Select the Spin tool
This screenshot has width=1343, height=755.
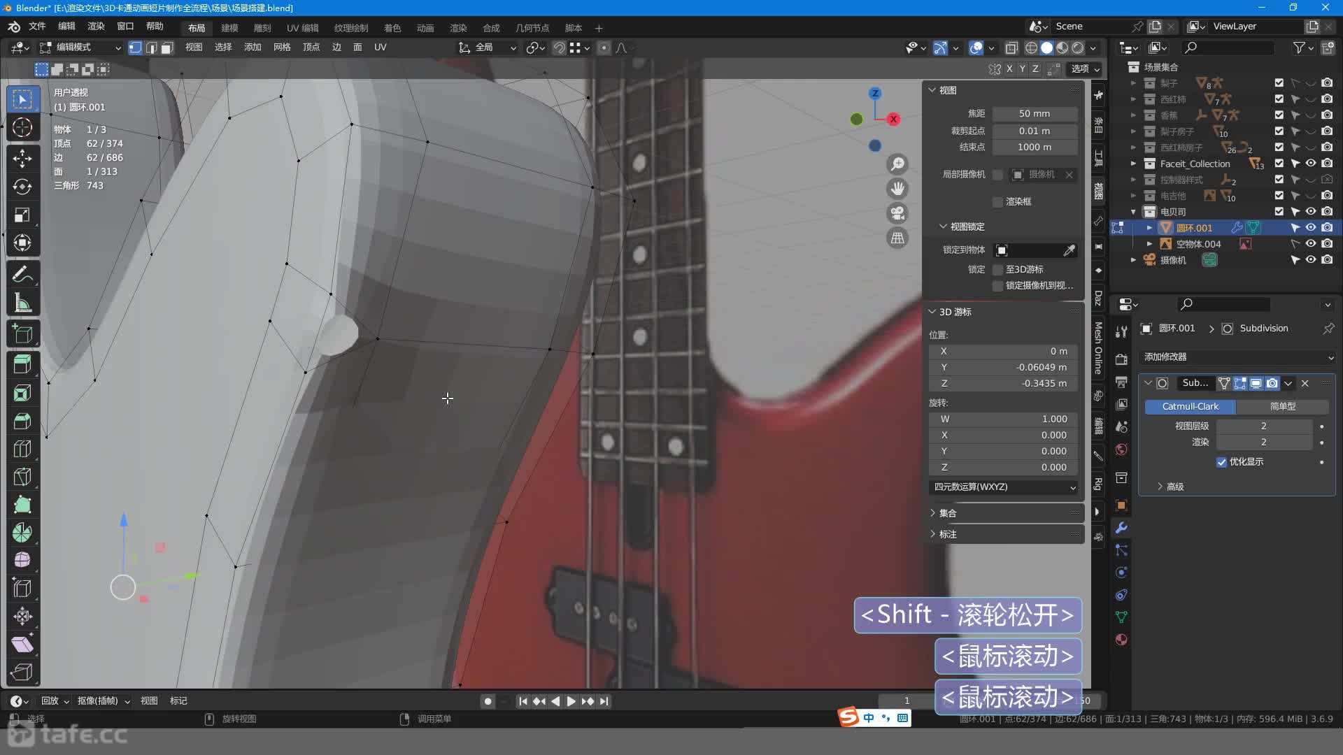22,533
